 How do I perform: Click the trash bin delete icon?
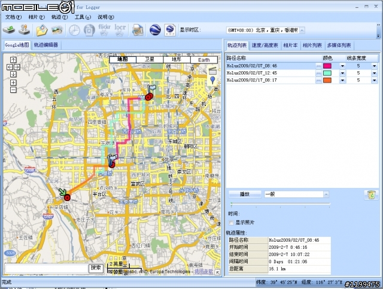click(371, 195)
